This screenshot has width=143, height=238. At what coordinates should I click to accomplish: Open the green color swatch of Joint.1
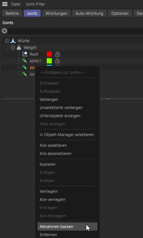coord(49,61)
